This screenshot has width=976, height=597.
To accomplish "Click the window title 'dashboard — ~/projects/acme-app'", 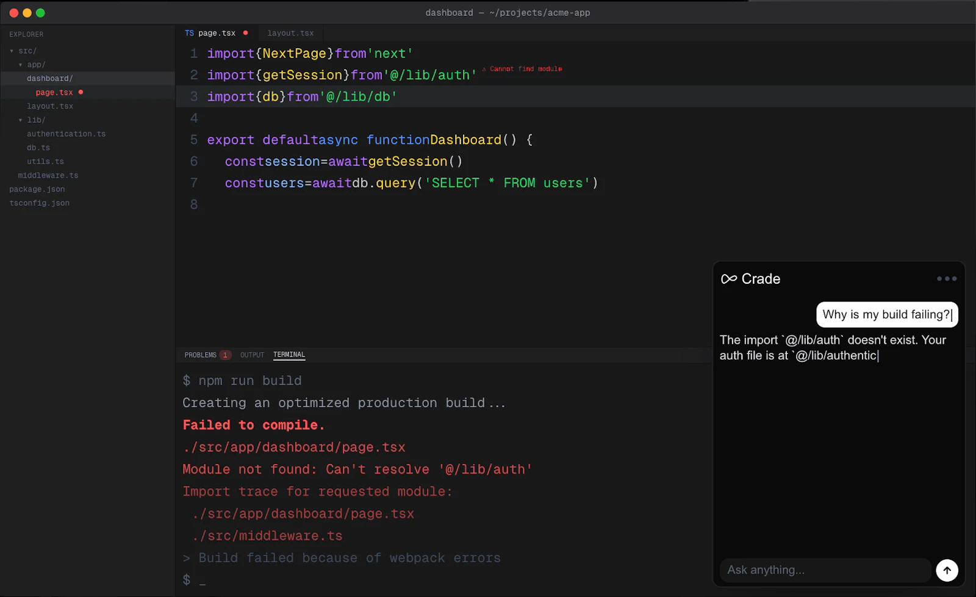I will click(508, 12).
